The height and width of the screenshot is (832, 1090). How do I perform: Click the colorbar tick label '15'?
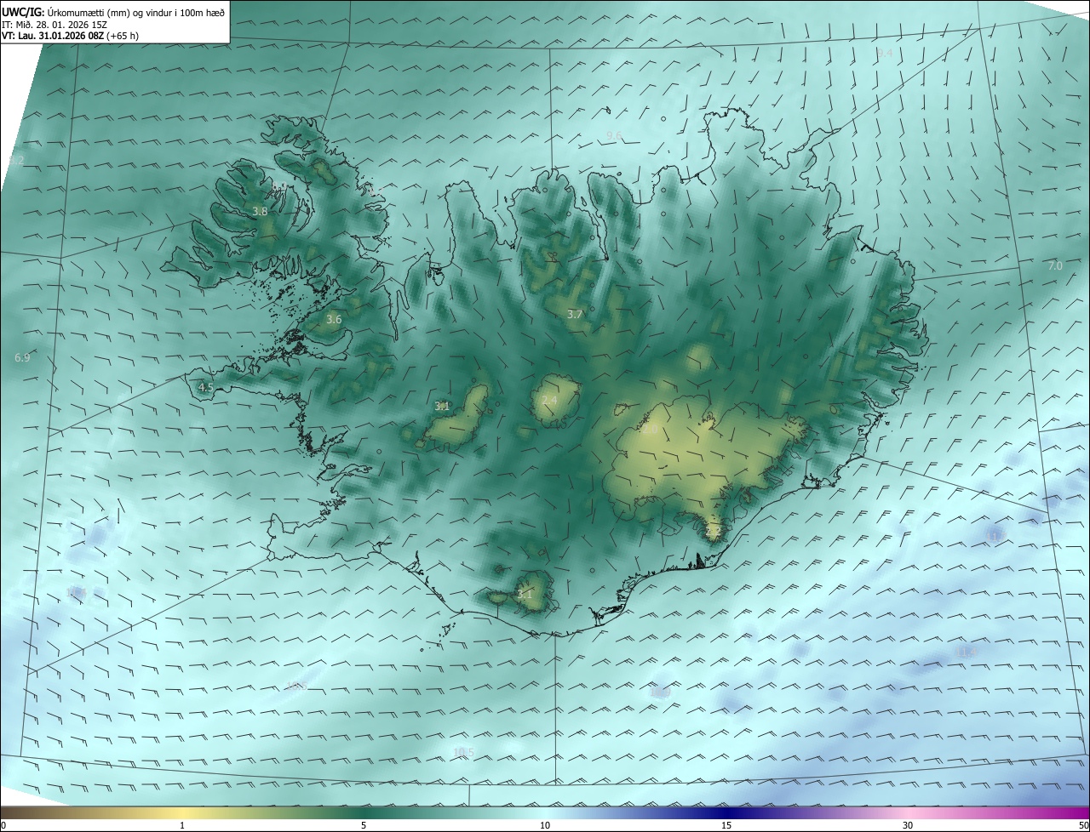726,825
